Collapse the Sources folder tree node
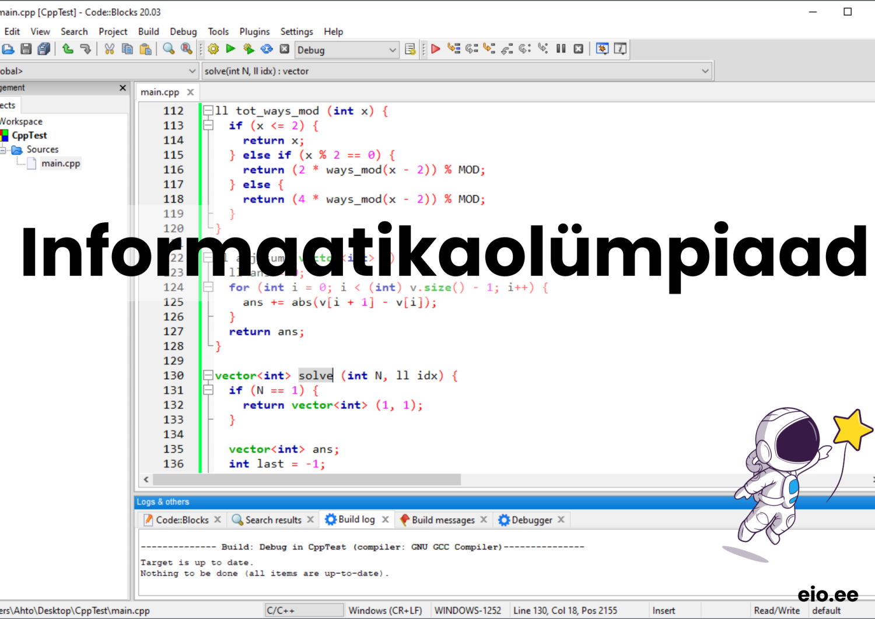 pyautogui.click(x=3, y=150)
